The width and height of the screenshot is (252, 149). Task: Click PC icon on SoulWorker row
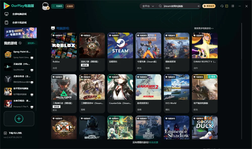point(32,70)
